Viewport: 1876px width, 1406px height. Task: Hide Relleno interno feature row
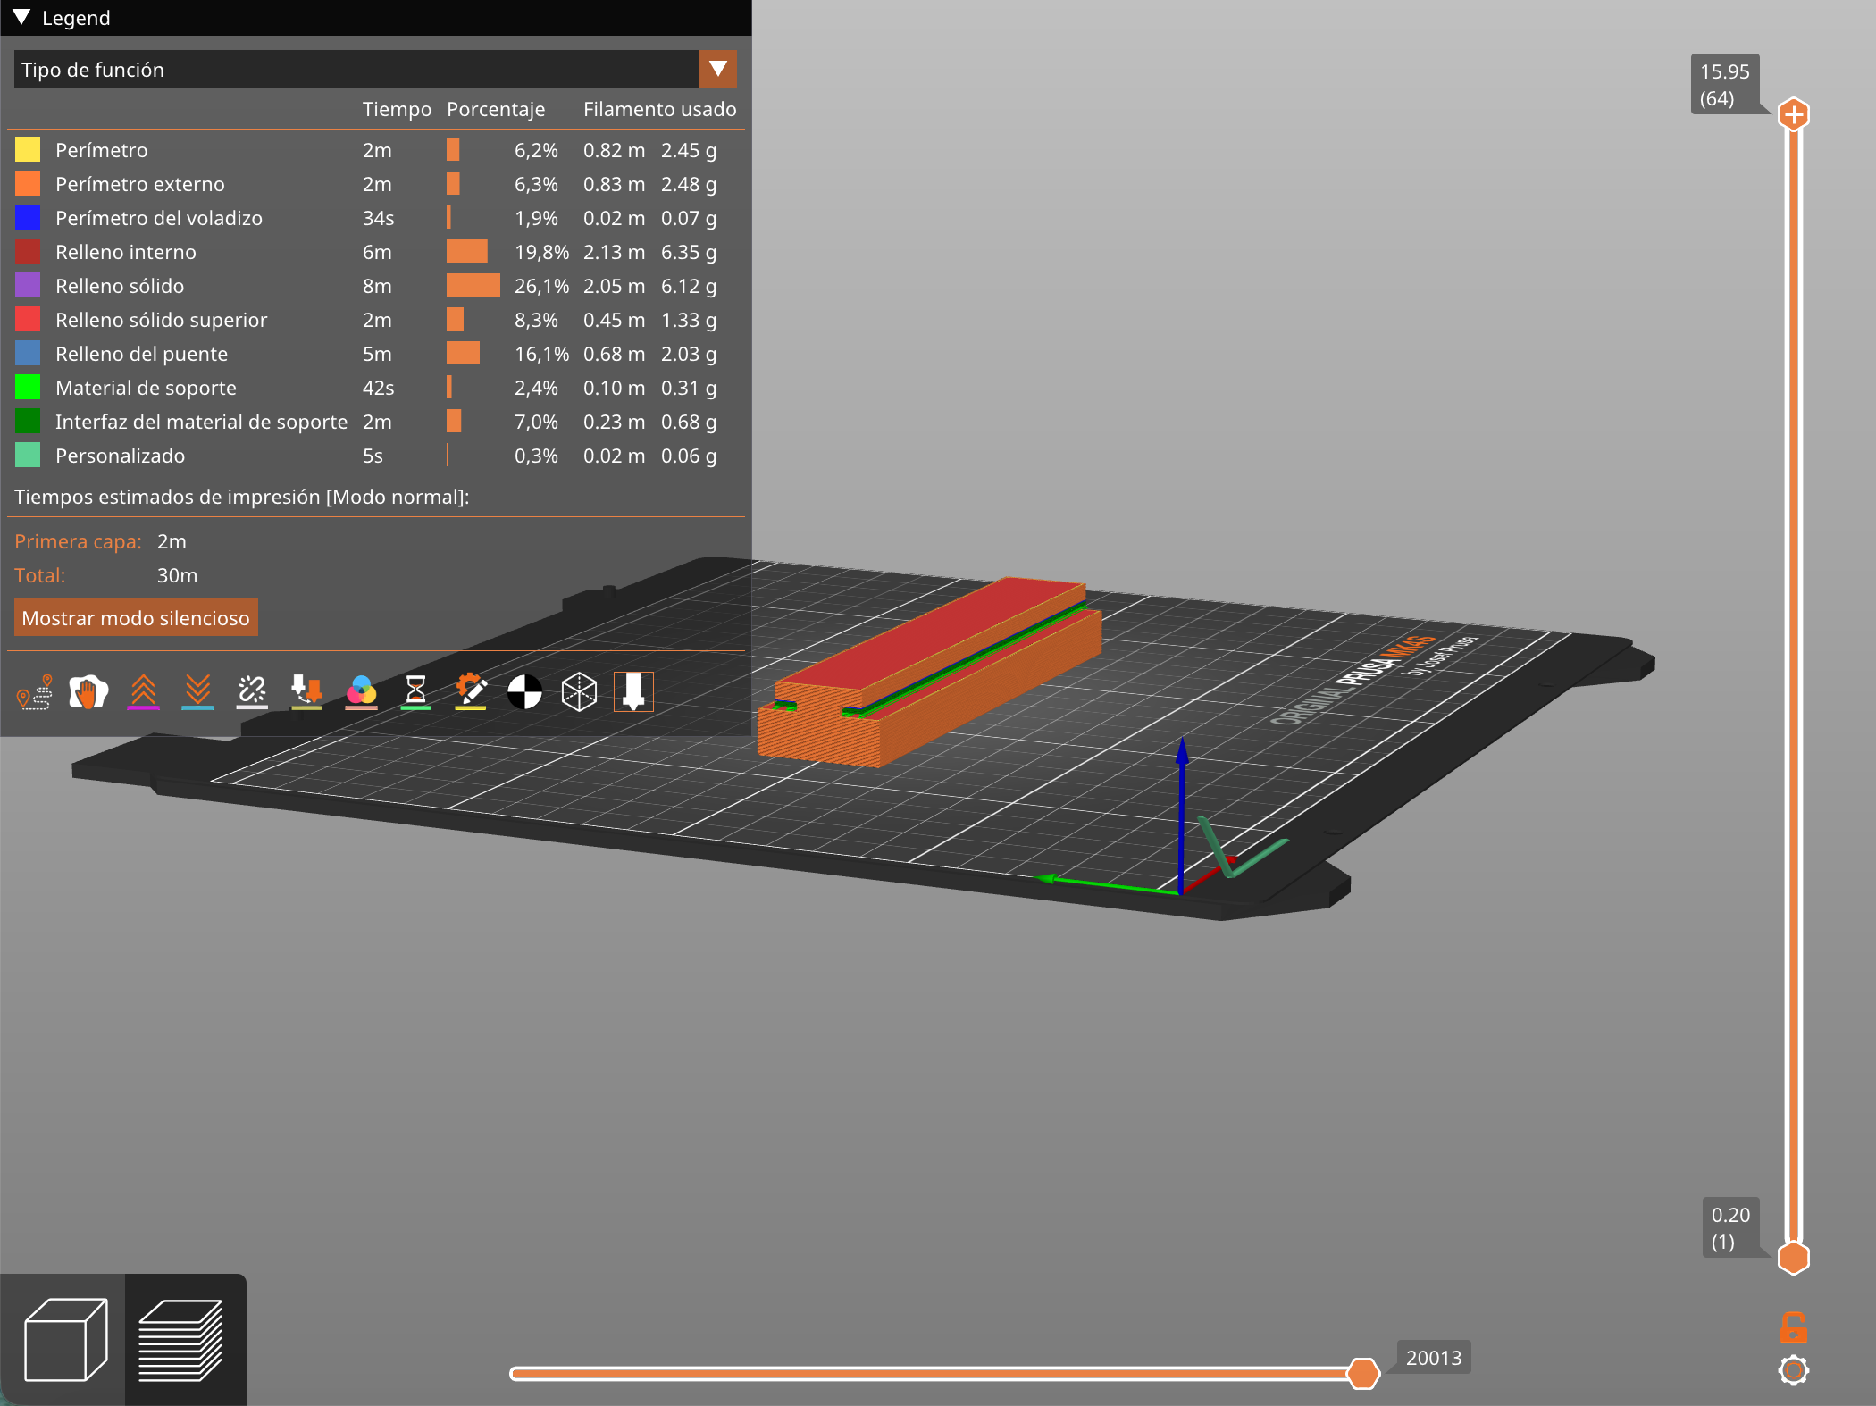tap(125, 252)
